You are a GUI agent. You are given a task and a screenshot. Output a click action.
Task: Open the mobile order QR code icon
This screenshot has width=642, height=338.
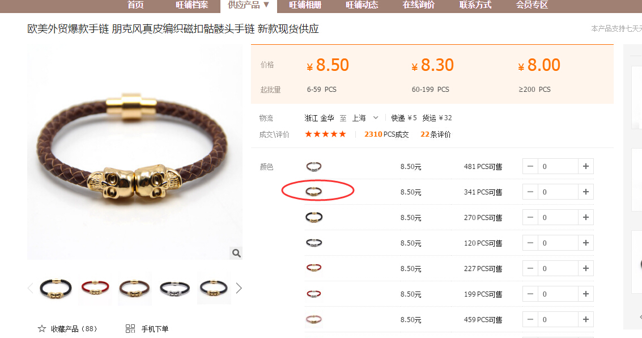click(130, 328)
